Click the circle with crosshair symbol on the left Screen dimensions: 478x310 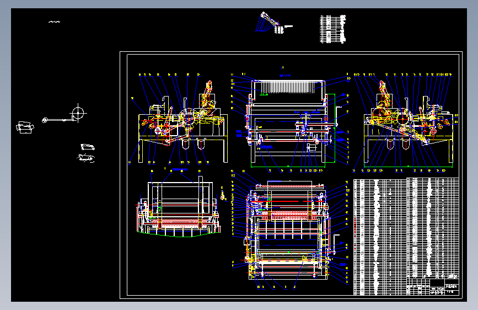pyautogui.click(x=78, y=113)
